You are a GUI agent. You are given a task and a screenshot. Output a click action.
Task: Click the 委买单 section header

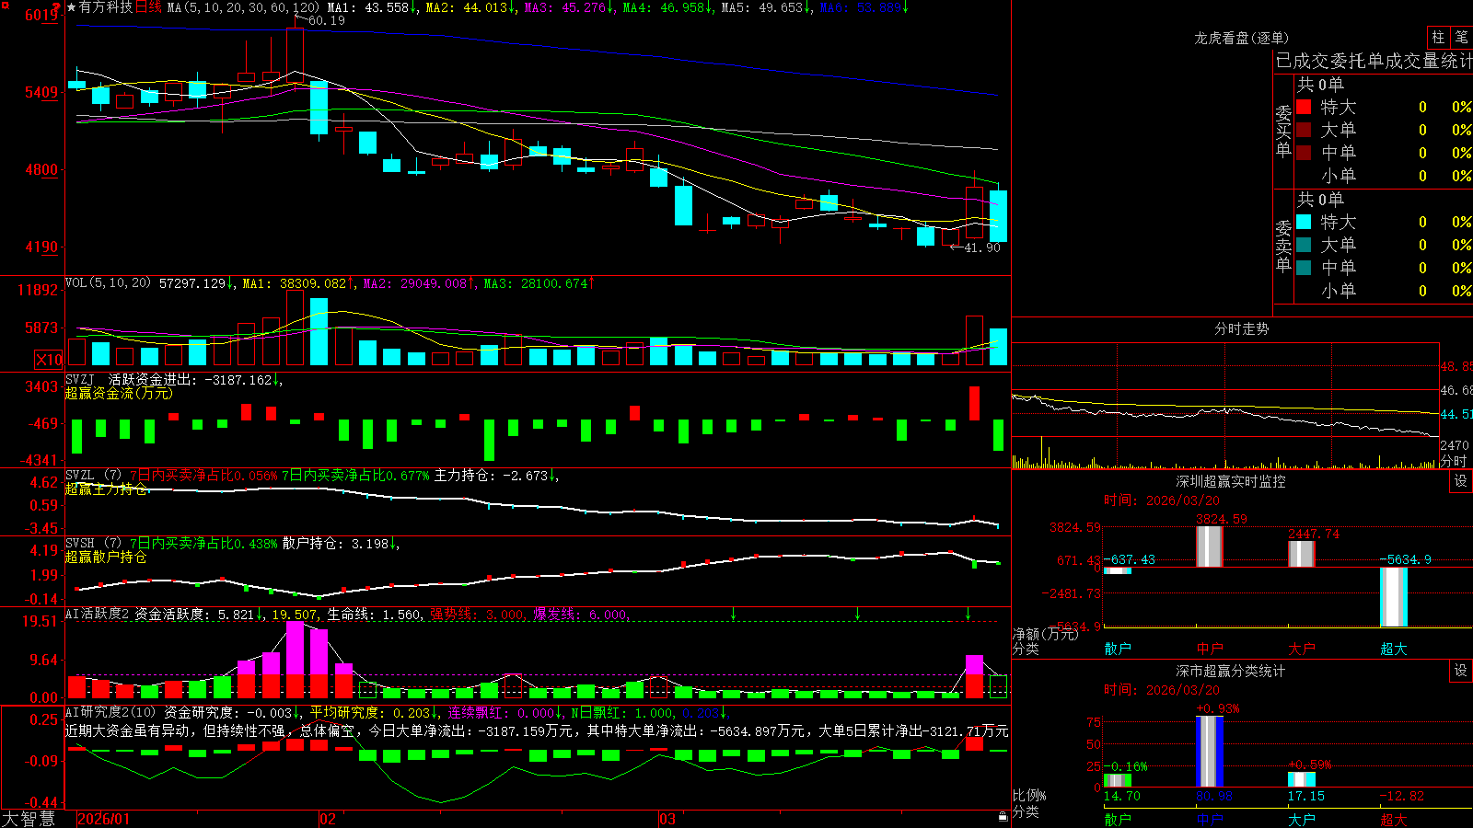click(x=1283, y=130)
